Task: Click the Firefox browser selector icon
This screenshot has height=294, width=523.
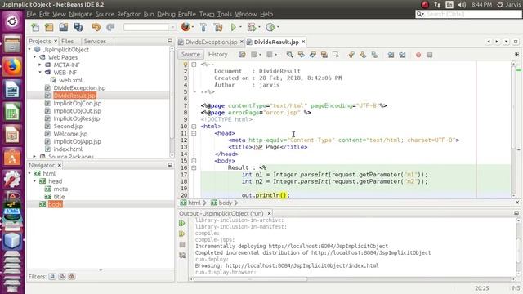Action: pyautogui.click(x=186, y=27)
